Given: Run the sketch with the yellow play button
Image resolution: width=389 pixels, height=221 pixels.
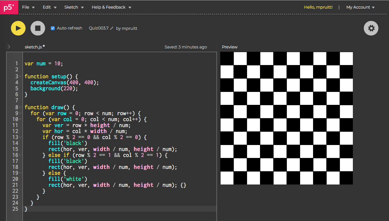Looking at the screenshot, I should click(18, 28).
